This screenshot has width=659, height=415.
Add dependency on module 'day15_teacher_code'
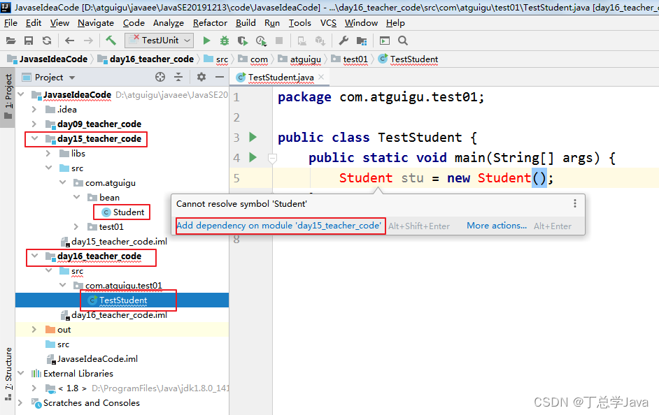(278, 226)
